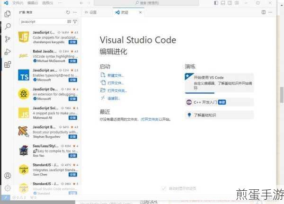Install the JavaScript Snippet pack extension
This screenshot has height=204, width=284.
click(x=73, y=118)
